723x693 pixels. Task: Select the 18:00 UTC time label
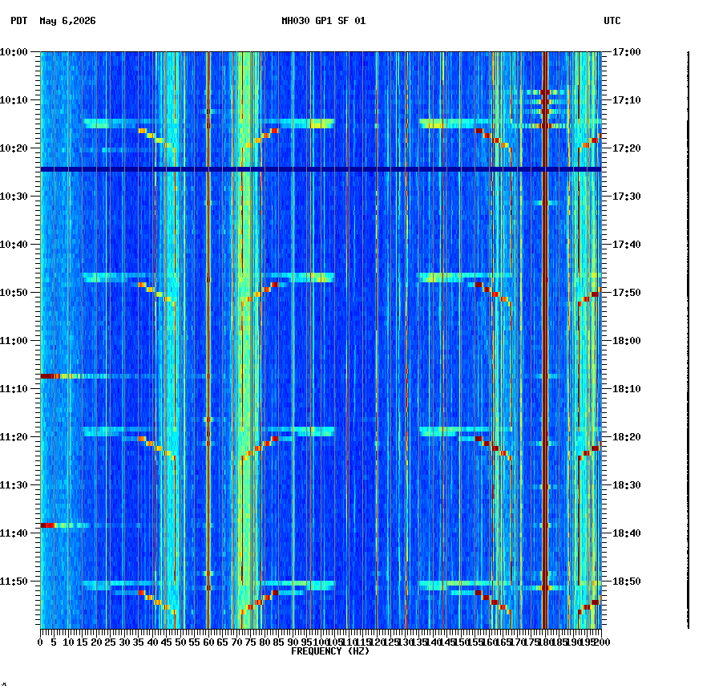(627, 341)
